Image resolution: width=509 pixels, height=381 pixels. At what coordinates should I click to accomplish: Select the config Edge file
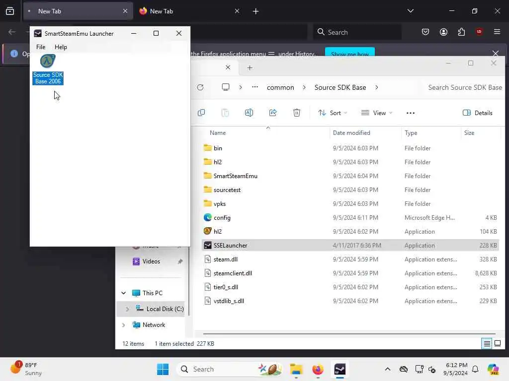tap(350, 218)
